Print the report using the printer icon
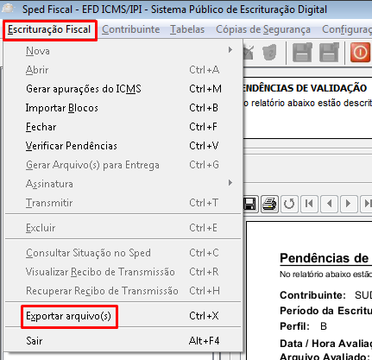 coord(269,204)
